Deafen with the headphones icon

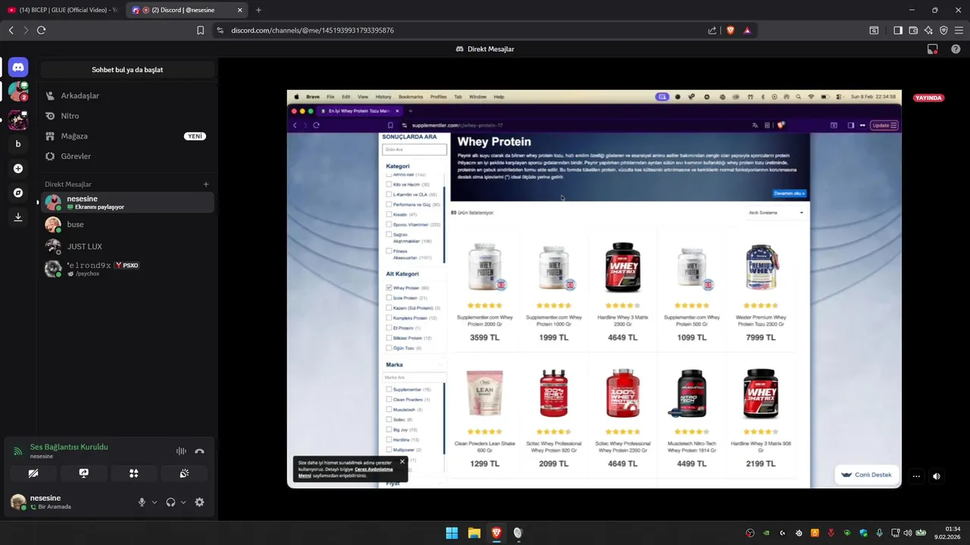[x=171, y=502]
